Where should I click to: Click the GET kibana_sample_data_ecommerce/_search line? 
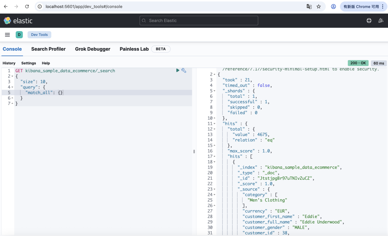click(65, 71)
